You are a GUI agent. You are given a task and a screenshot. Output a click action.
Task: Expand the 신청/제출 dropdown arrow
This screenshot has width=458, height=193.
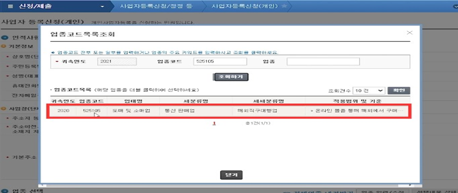pos(102,7)
